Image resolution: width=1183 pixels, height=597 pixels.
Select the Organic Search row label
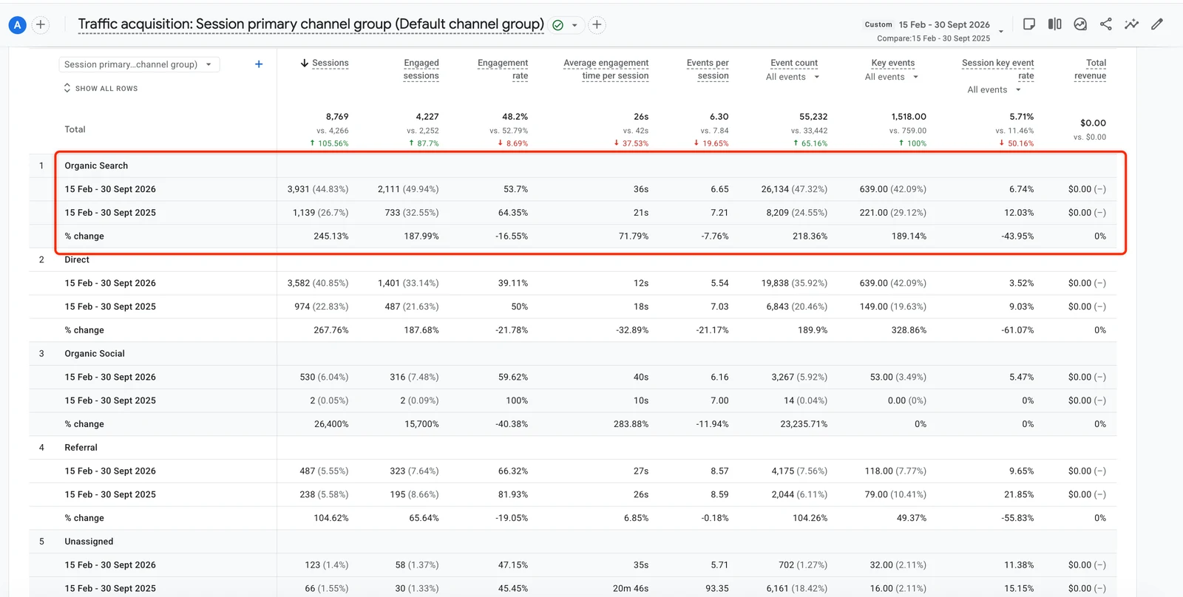tap(96, 166)
